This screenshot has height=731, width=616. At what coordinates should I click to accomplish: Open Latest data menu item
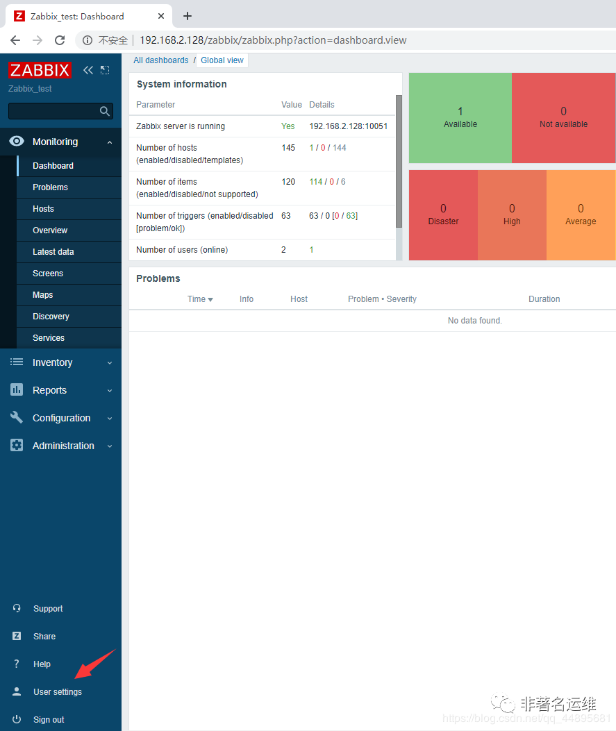point(69,251)
